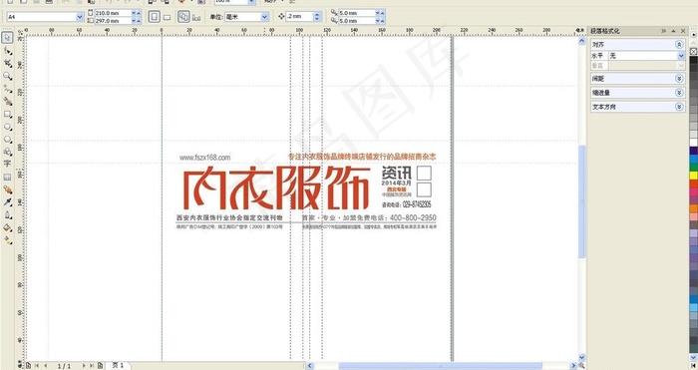
Task: Click the nudge offset .2 mm field
Action: pos(299,17)
